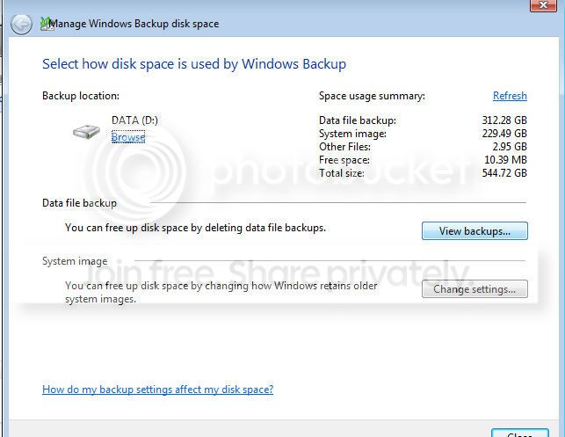565x437 pixels.
Task: Click the 229.49 GB system image value
Action: pos(504,134)
